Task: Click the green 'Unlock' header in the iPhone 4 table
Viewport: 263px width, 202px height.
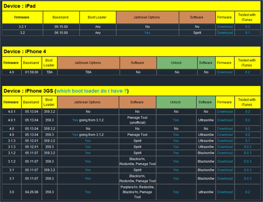Action: pos(177,63)
